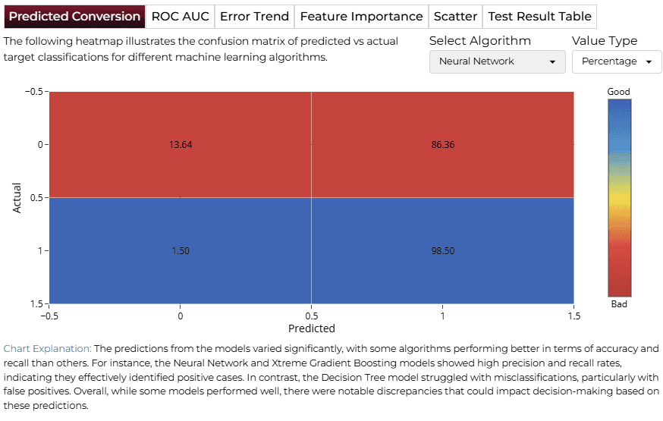Click the 1.50 heatmap cell
663x421 pixels.
tap(181, 250)
